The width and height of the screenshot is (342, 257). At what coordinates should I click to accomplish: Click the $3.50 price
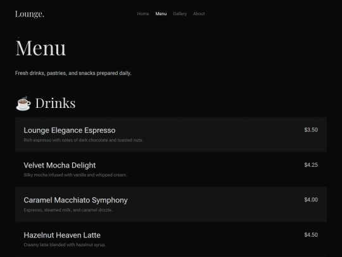[311, 130]
